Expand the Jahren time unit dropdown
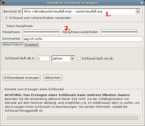The height and width of the screenshot is (126, 145). tap(72, 59)
